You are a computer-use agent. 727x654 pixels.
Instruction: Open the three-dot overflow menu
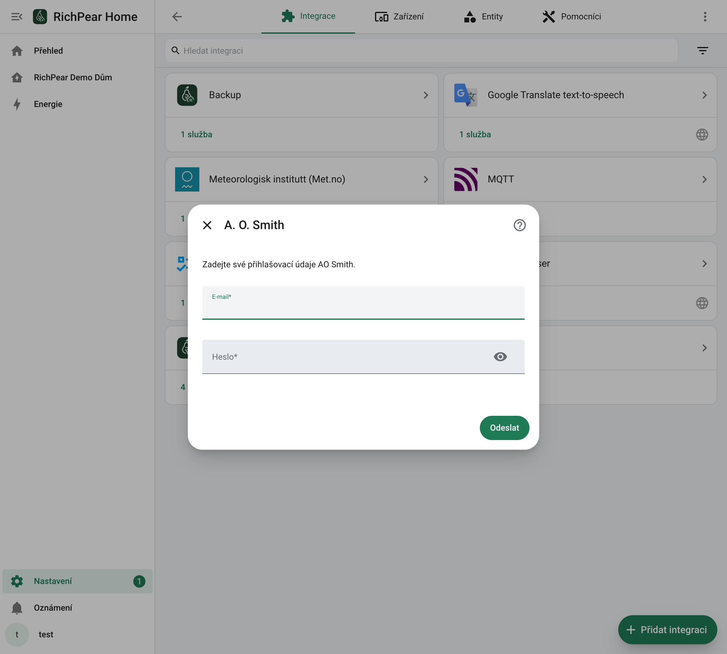click(705, 17)
